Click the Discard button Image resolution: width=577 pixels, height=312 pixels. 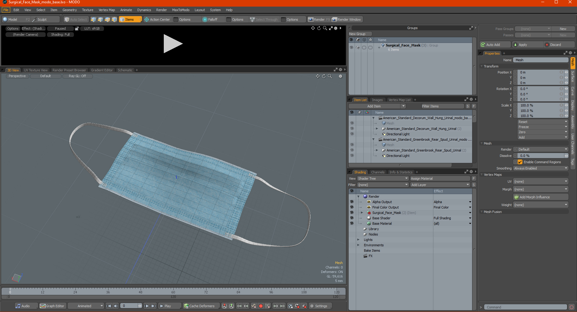pos(559,45)
